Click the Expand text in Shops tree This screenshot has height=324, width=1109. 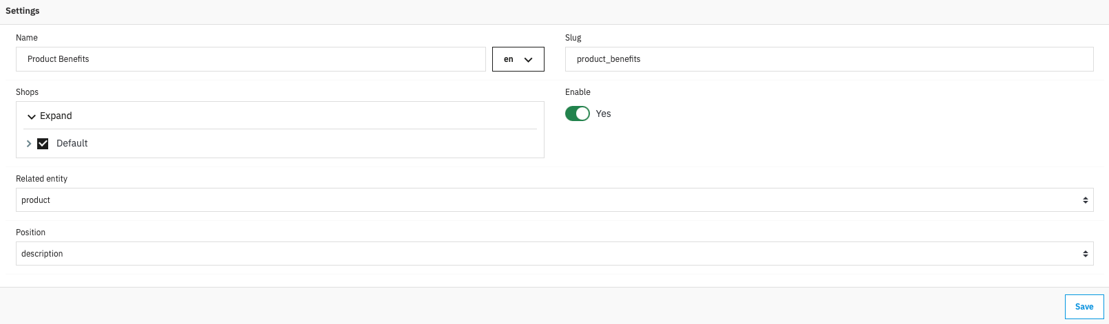[56, 116]
